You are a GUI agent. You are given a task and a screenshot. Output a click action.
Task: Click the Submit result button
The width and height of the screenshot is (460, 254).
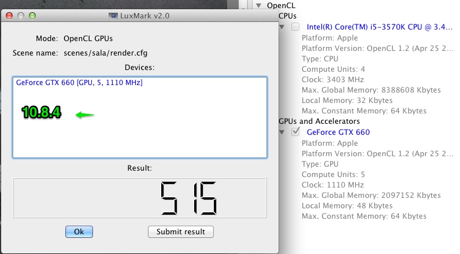181,231
